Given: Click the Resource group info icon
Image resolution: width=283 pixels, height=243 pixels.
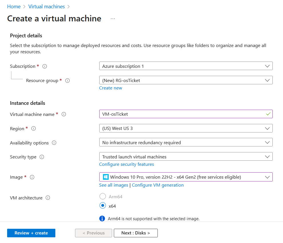Looking at the screenshot, I should point(68,81).
